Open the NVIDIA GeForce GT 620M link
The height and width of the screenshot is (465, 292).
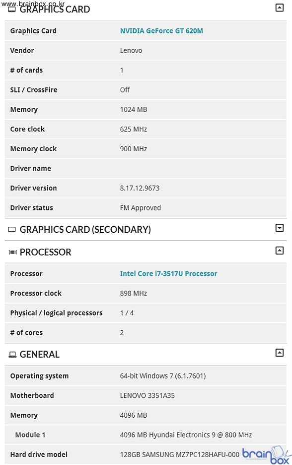pyautogui.click(x=161, y=31)
